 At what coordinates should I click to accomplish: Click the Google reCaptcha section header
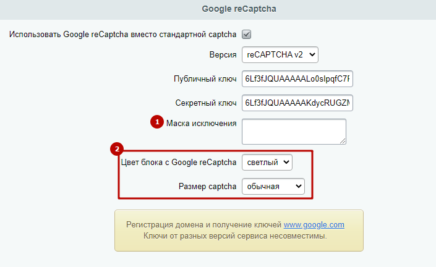(239, 9)
